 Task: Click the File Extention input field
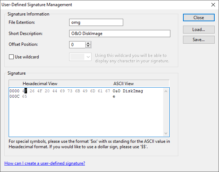pos(96,22)
